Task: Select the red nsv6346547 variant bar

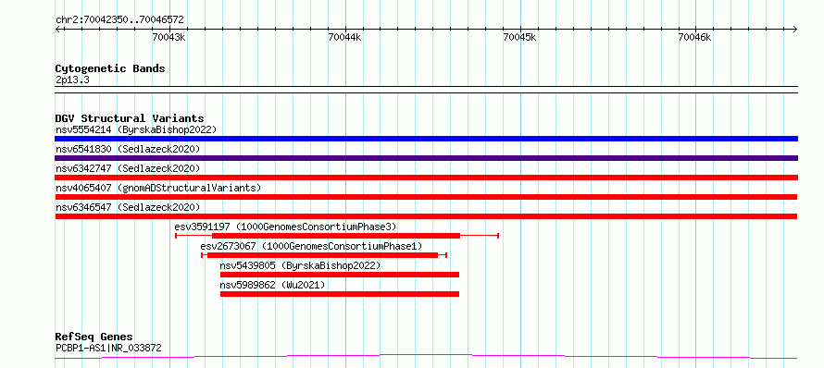Action: coord(426,216)
